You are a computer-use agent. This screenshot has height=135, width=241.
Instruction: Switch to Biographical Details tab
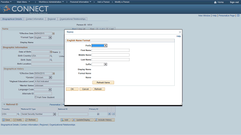tap(12, 19)
